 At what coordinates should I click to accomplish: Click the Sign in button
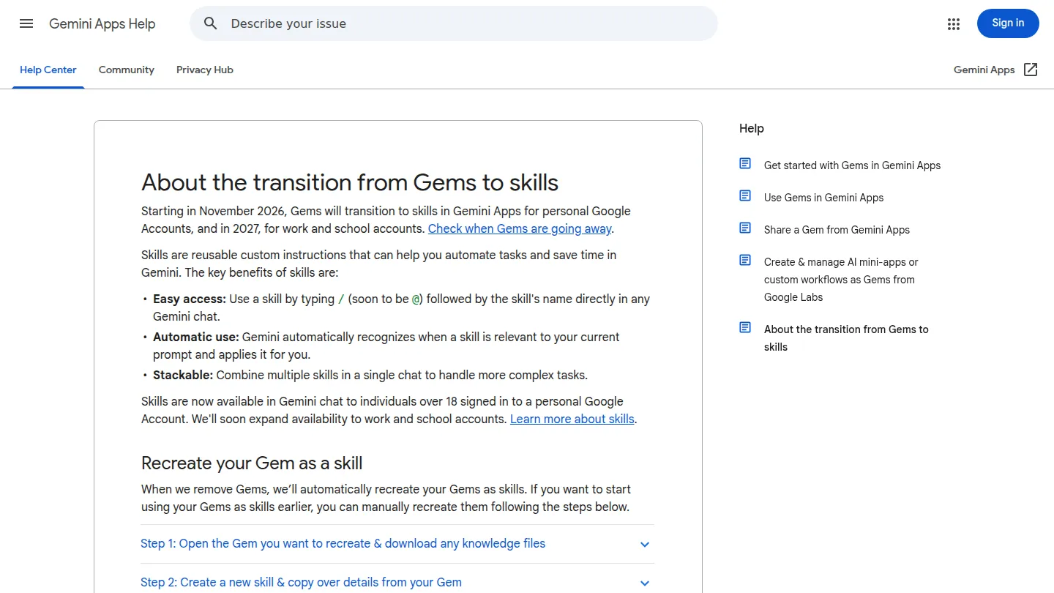[1008, 23]
